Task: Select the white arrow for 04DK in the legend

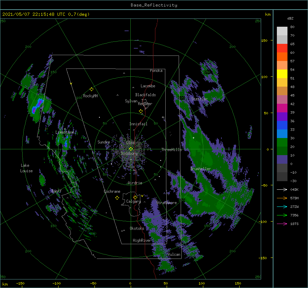Action: click(x=282, y=189)
